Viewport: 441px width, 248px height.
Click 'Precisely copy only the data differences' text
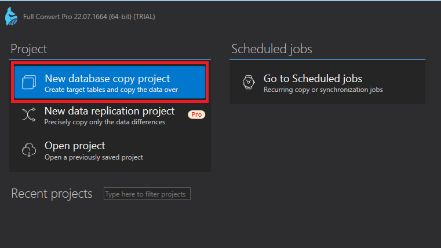tap(105, 122)
